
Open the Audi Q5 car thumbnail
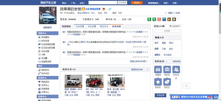coord(73,81)
